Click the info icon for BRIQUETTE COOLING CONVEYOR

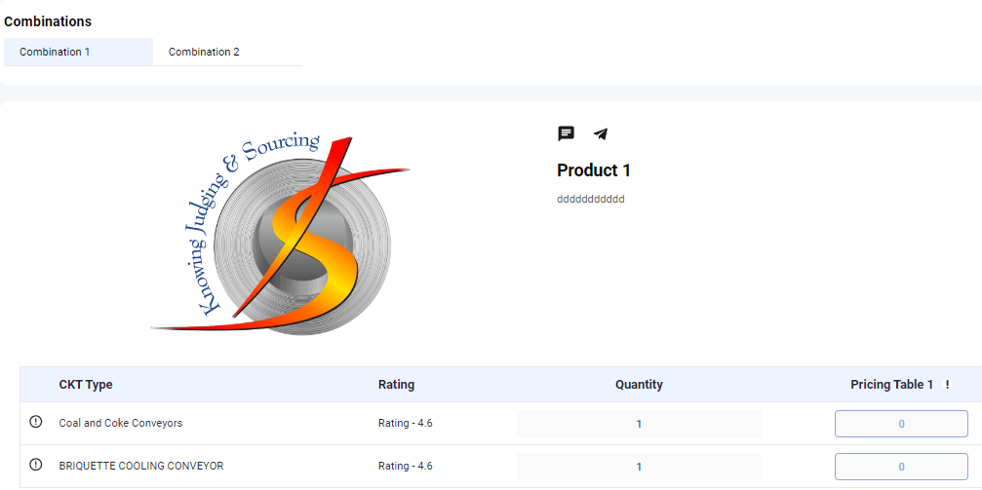[x=36, y=465]
